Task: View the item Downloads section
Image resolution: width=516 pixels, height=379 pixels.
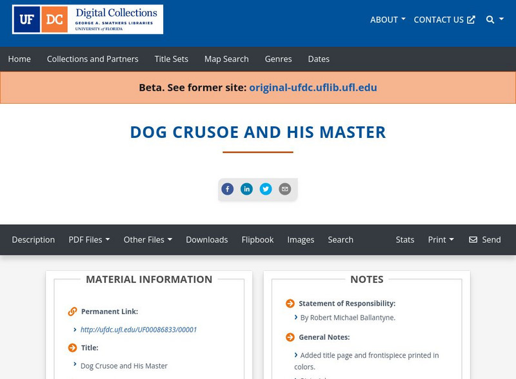Action: tap(207, 239)
